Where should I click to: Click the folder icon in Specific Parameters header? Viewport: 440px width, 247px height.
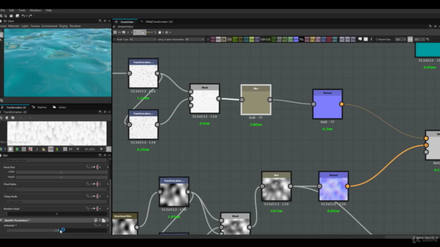[x=104, y=220]
